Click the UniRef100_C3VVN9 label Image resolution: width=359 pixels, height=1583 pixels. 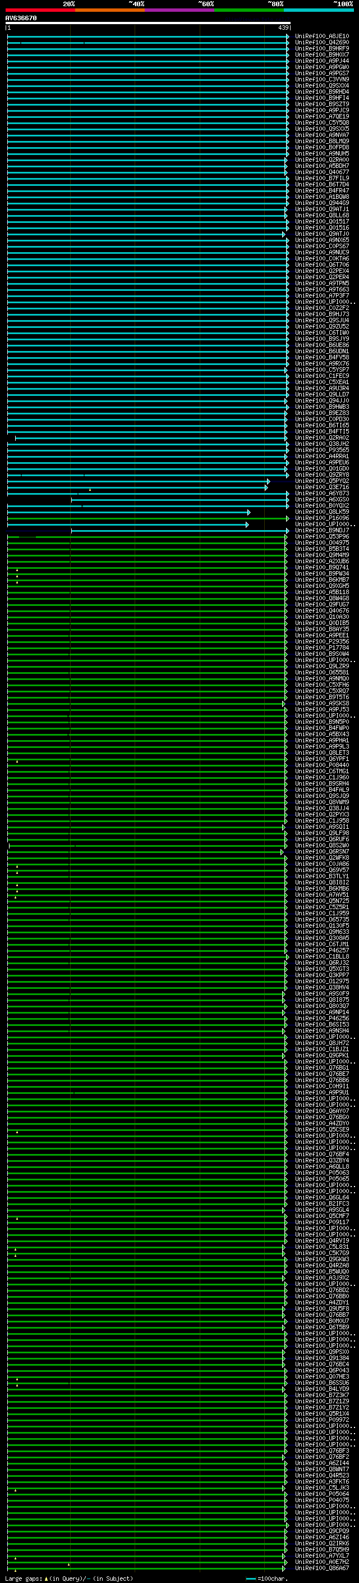pyautogui.click(x=322, y=79)
